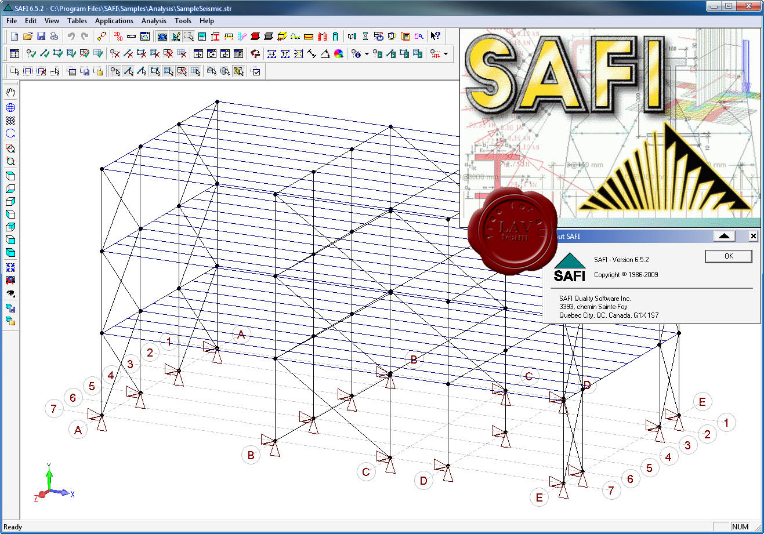Click the rectangle selection window icon
Viewport: 764px width, 534px height.
tap(14, 71)
